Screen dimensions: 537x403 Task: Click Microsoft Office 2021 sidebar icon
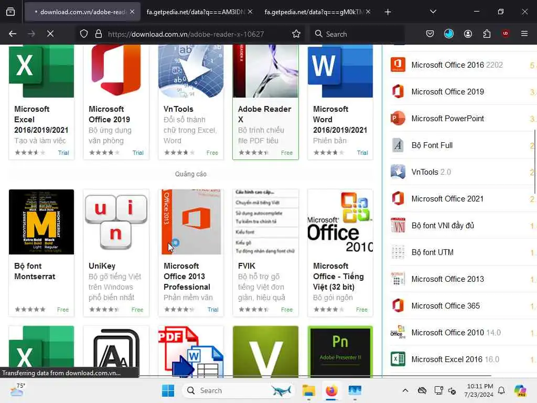coord(398,198)
